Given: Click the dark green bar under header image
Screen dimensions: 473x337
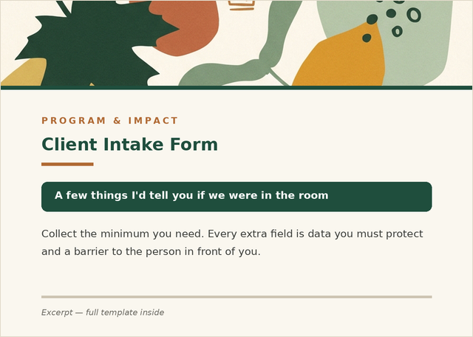Looking at the screenshot, I should [236, 88].
